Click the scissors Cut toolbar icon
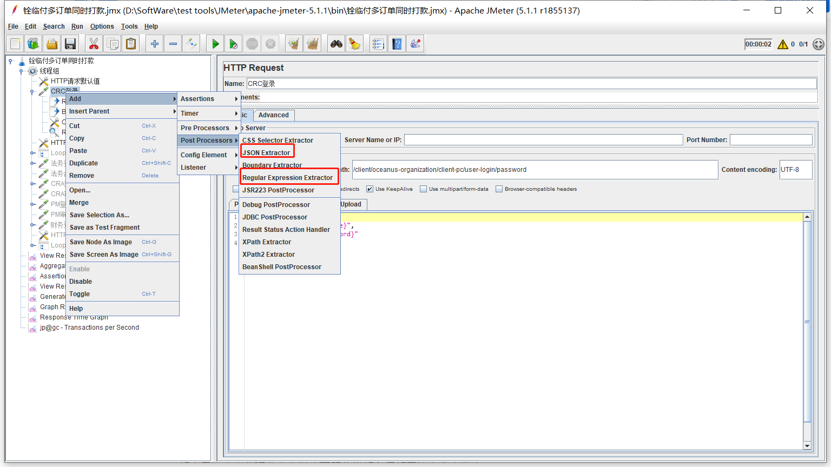 click(x=94, y=44)
